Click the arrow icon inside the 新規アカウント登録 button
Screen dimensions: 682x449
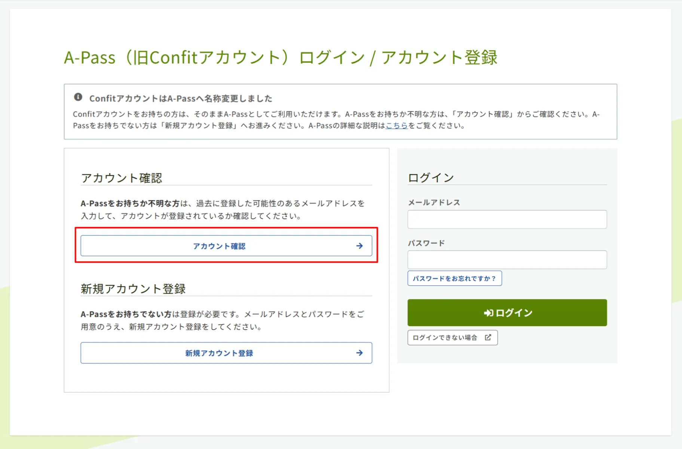(359, 352)
